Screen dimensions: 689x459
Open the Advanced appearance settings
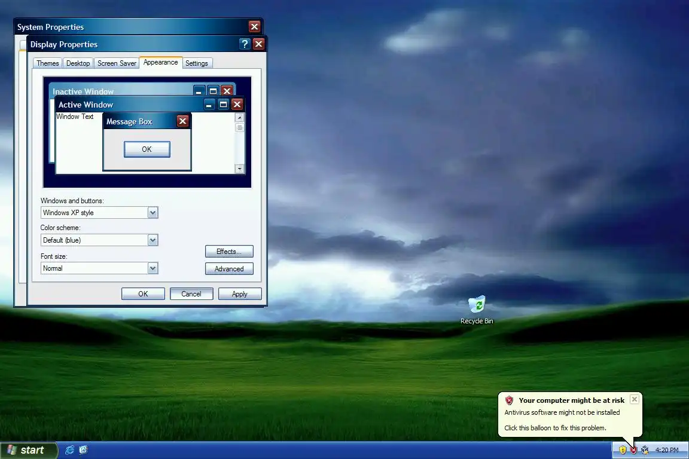(229, 269)
